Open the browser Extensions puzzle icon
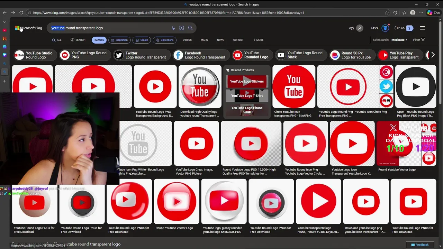This screenshot has width=443, height=249. point(395,13)
